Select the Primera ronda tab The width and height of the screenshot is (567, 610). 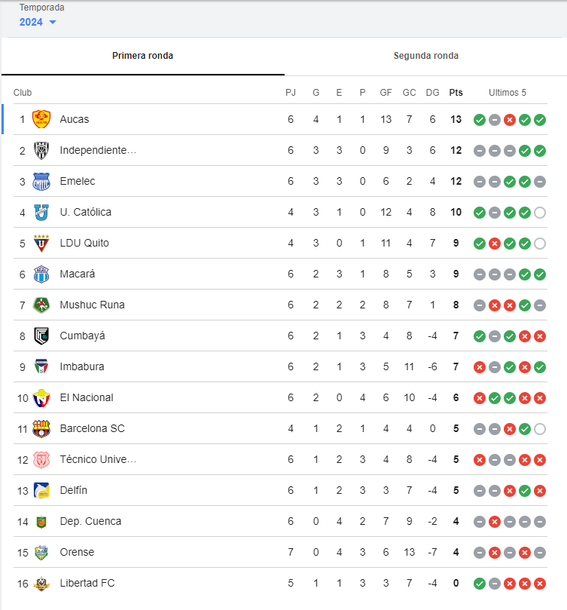142,56
